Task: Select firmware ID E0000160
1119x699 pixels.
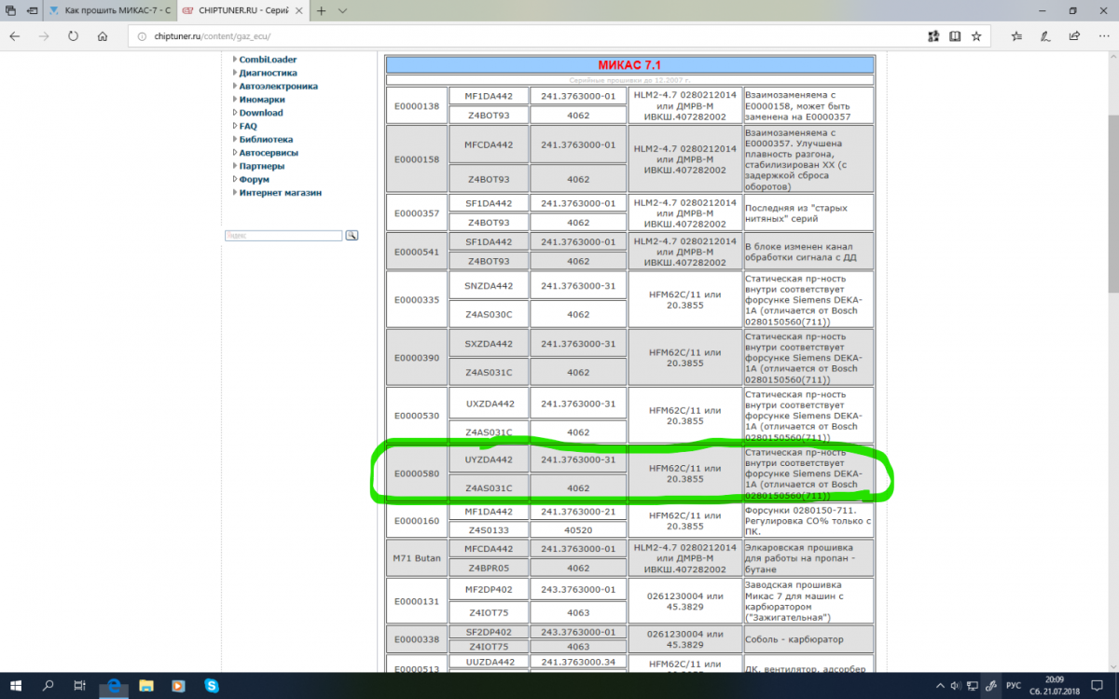Action: coord(416,520)
